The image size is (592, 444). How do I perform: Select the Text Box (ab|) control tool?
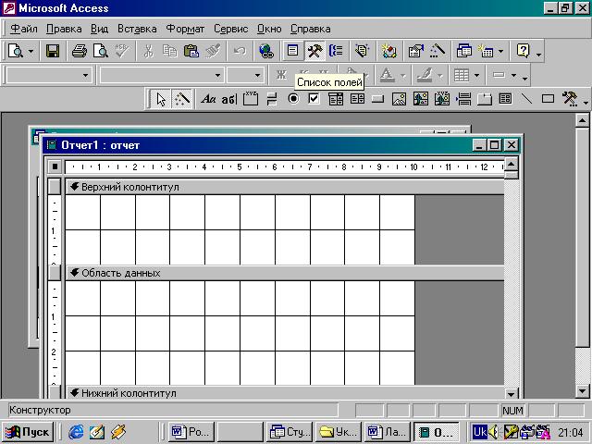coord(228,98)
